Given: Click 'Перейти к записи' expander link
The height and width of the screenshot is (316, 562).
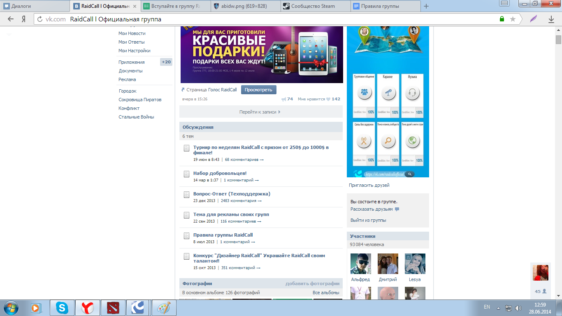Looking at the screenshot, I should (x=261, y=112).
